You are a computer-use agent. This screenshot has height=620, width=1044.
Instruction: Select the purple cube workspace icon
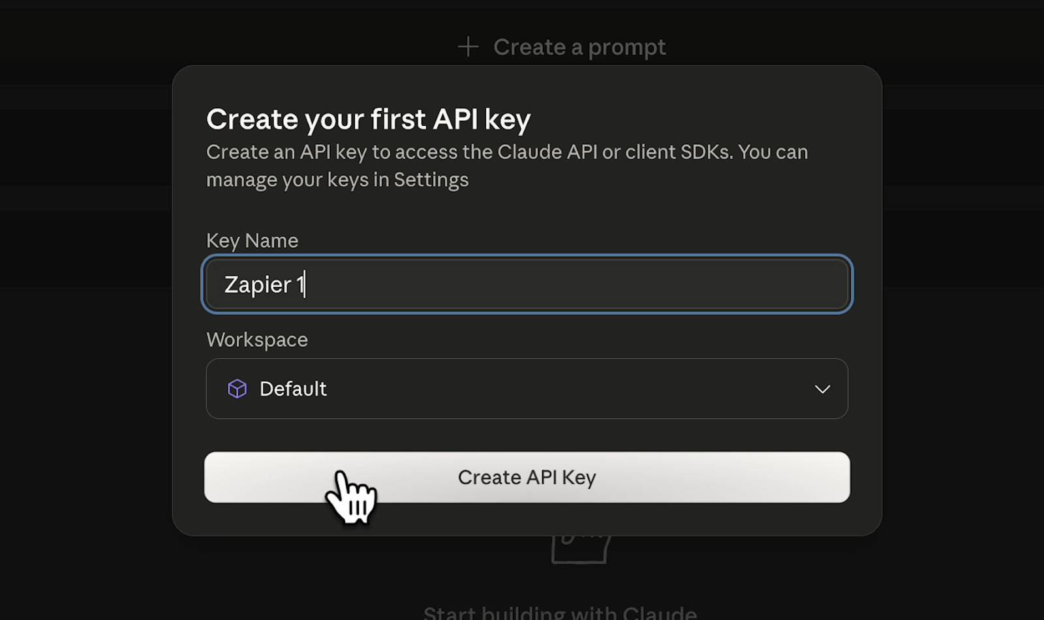coord(236,389)
